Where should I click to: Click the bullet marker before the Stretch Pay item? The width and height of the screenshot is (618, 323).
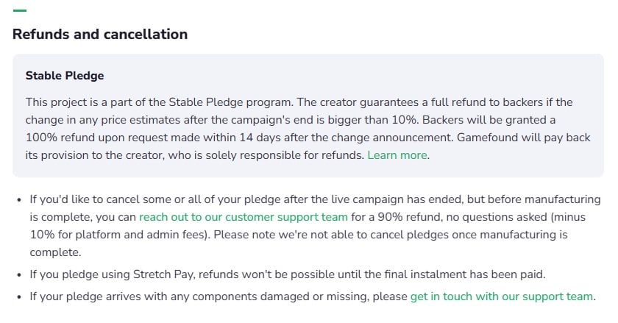click(x=19, y=275)
